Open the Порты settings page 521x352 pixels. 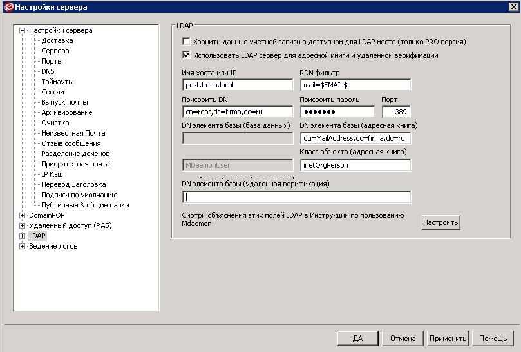point(52,61)
